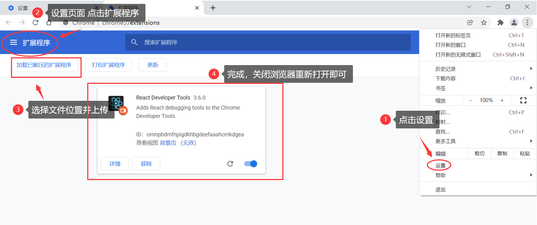Bookmark this page with the star
Viewport: 537px width, 225px height.
tap(484, 23)
